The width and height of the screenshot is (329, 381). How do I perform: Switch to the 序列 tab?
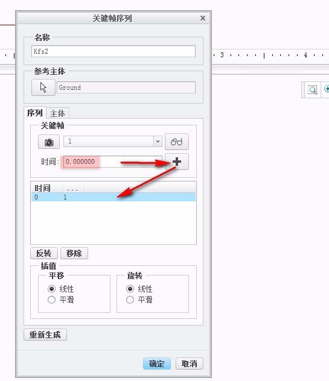coord(35,113)
